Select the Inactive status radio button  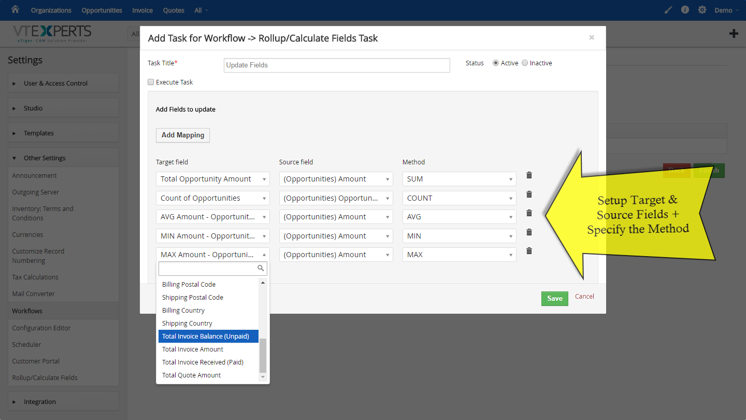[x=525, y=63]
